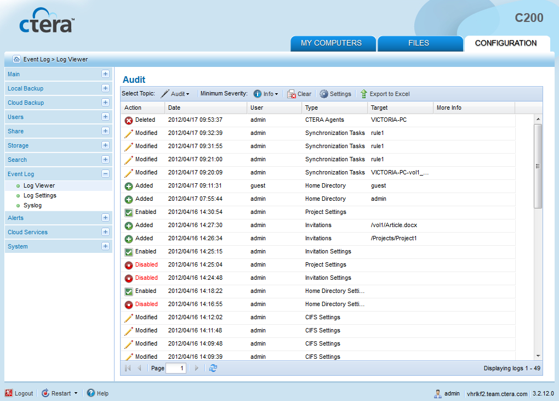Screen dimensions: 559x401
Task: Sort by the Target column header
Action: tap(401, 108)
